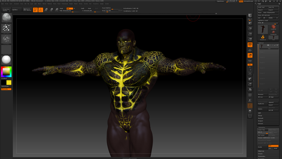Open the Render menu
282x159 pixels.
[71, 4]
